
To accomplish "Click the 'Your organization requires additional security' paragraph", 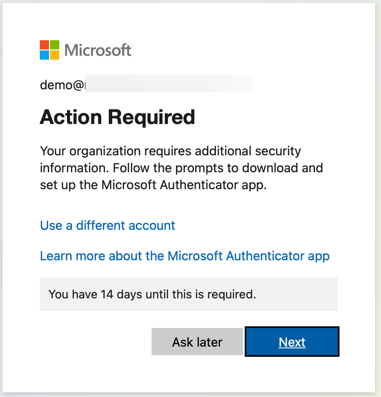I will point(181,168).
